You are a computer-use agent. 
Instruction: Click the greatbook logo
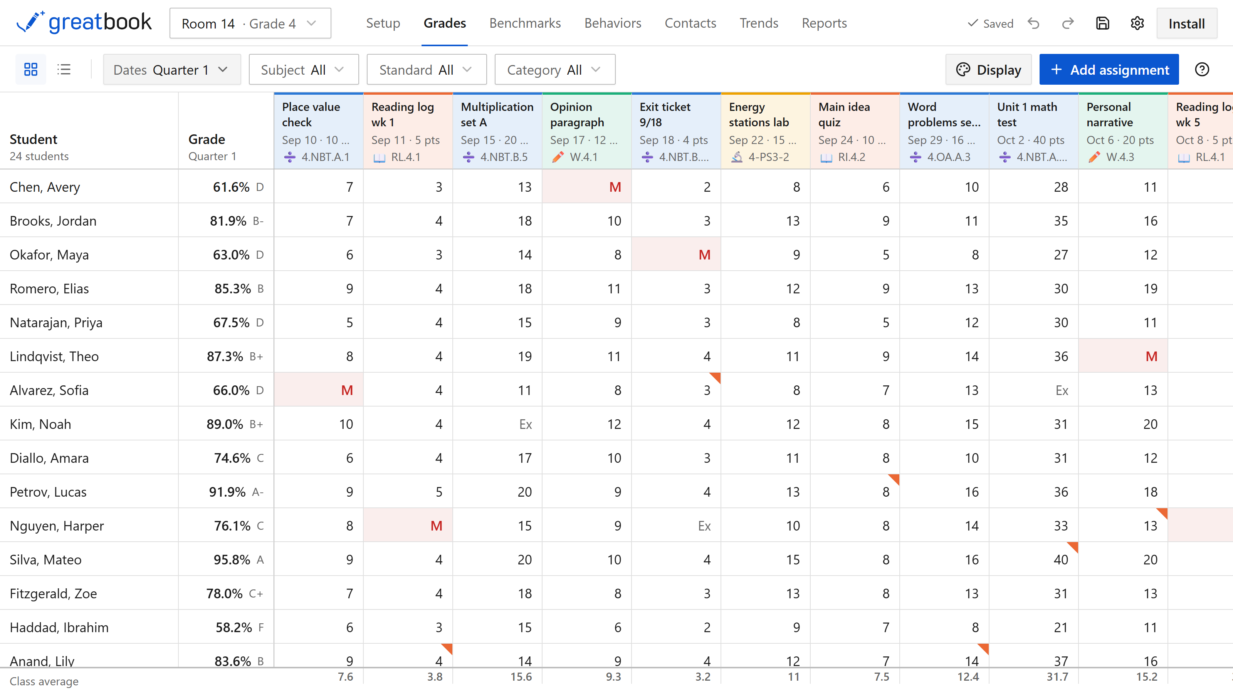[84, 22]
